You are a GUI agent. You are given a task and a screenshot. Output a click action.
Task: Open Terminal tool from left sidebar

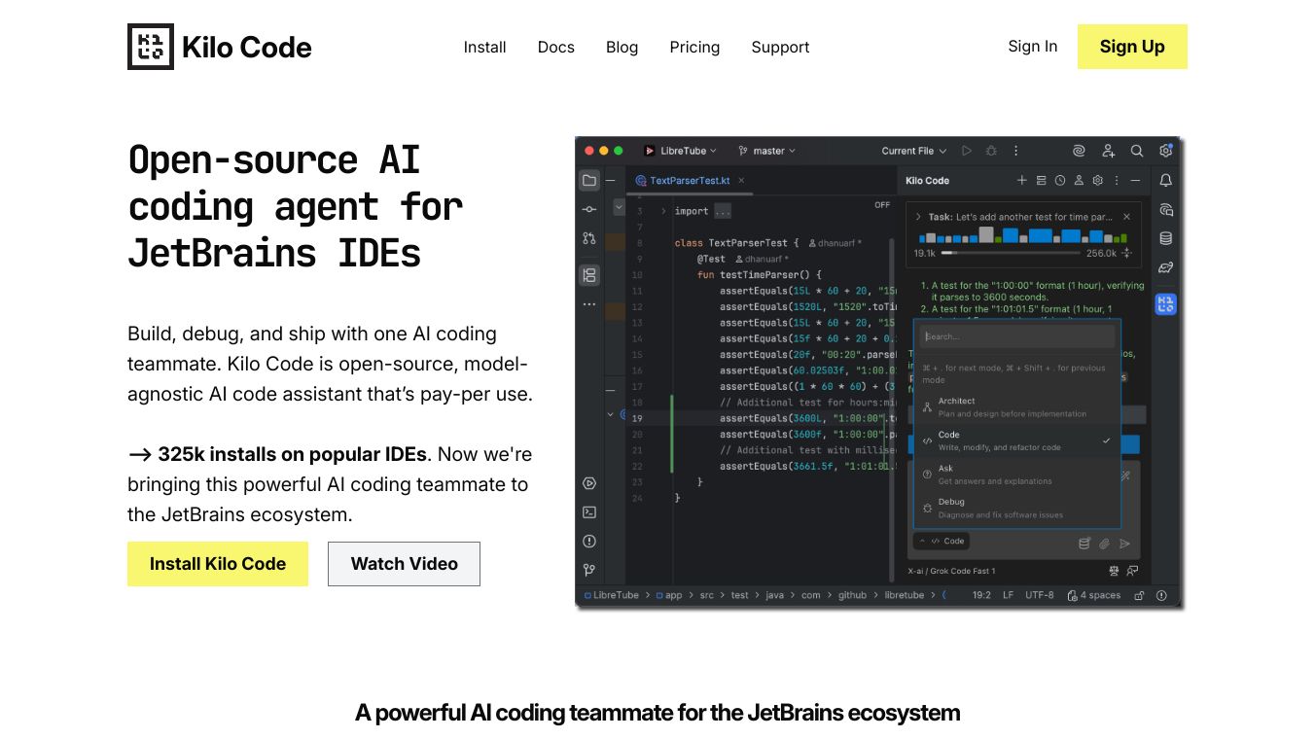(589, 512)
